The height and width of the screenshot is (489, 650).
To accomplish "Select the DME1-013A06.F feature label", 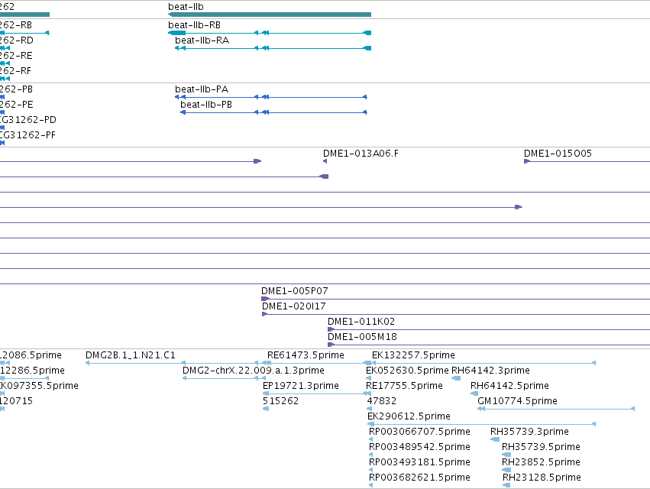I will coord(361,154).
